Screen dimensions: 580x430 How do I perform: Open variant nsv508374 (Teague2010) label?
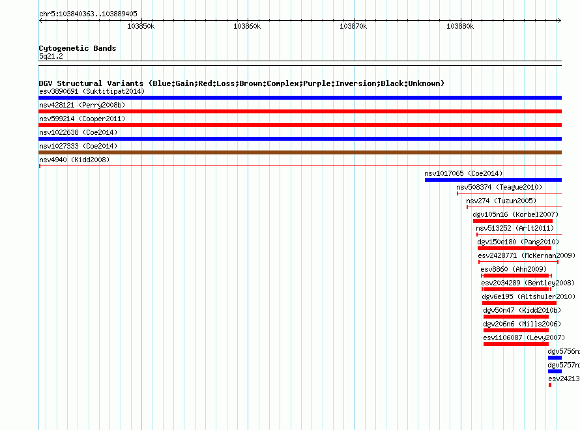coord(499,187)
